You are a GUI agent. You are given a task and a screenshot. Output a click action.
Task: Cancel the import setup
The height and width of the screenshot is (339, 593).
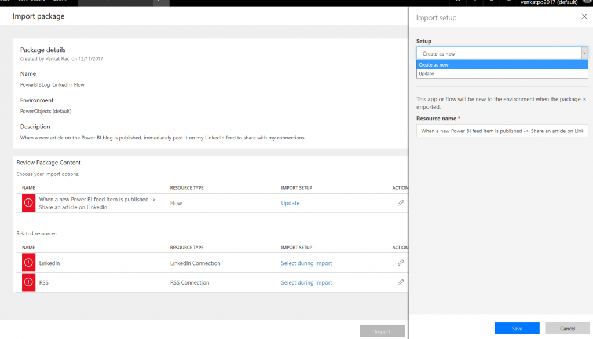pos(567,329)
